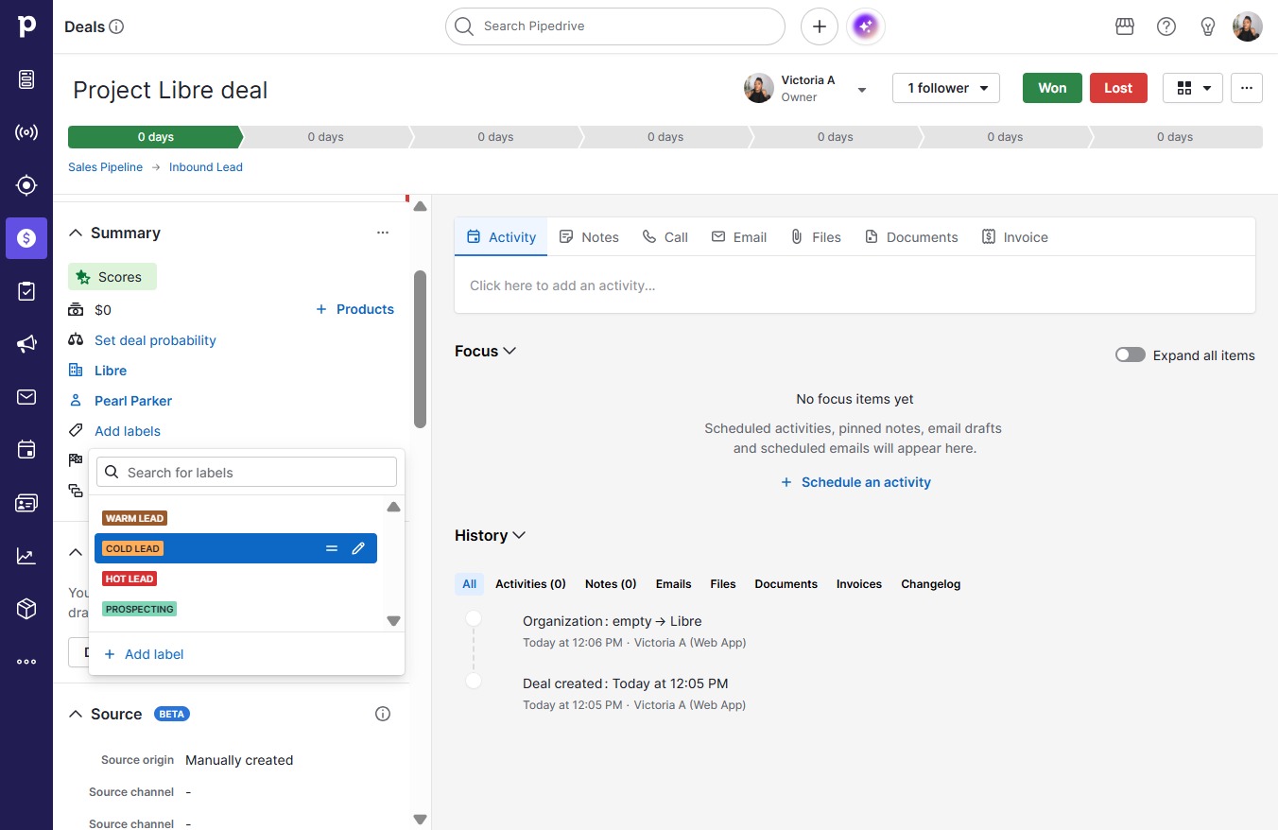This screenshot has height=830, width=1278.
Task: Click the Add label option
Action: (144, 654)
